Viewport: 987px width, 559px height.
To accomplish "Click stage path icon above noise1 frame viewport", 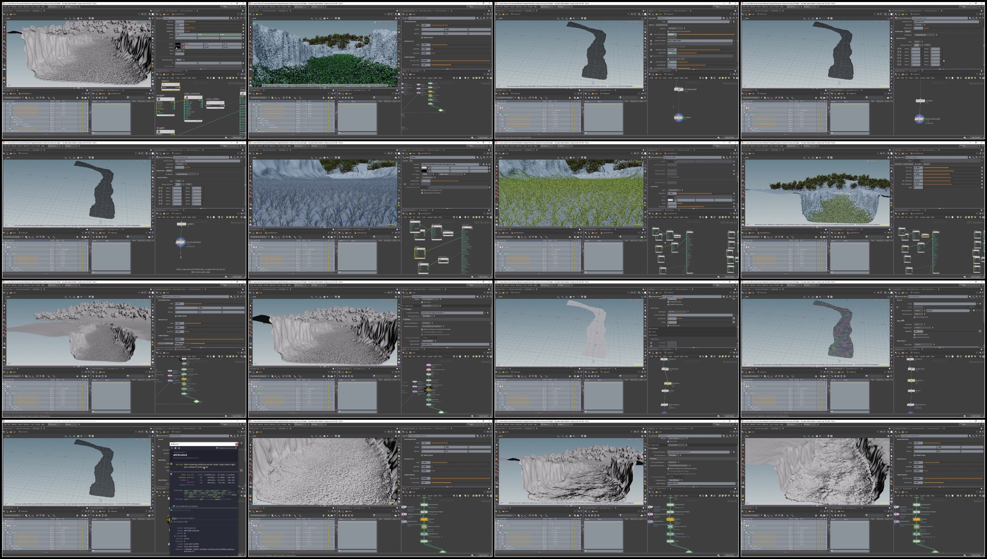I will [11, 14].
